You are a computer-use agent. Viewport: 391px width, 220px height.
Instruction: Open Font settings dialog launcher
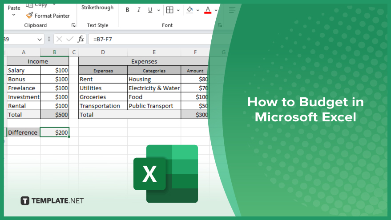(220, 25)
